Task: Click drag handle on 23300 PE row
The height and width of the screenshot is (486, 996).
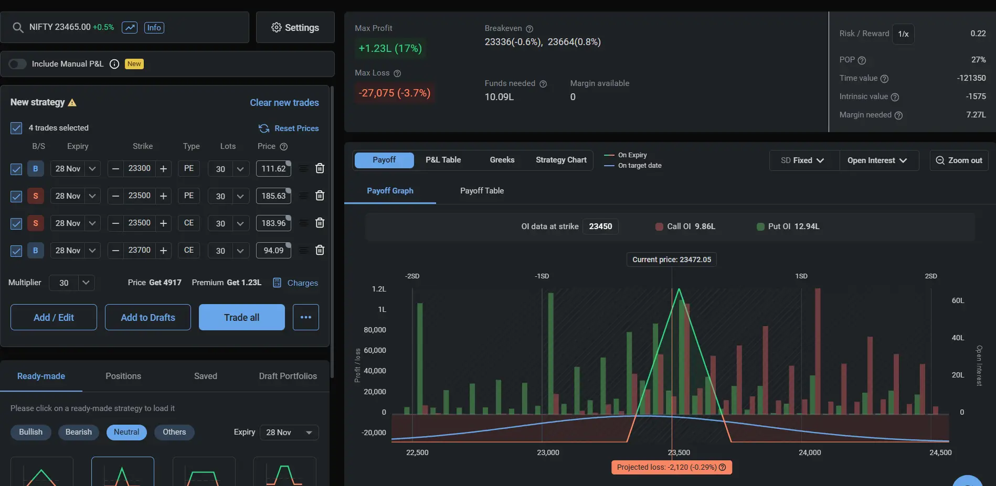Action: [x=303, y=168]
